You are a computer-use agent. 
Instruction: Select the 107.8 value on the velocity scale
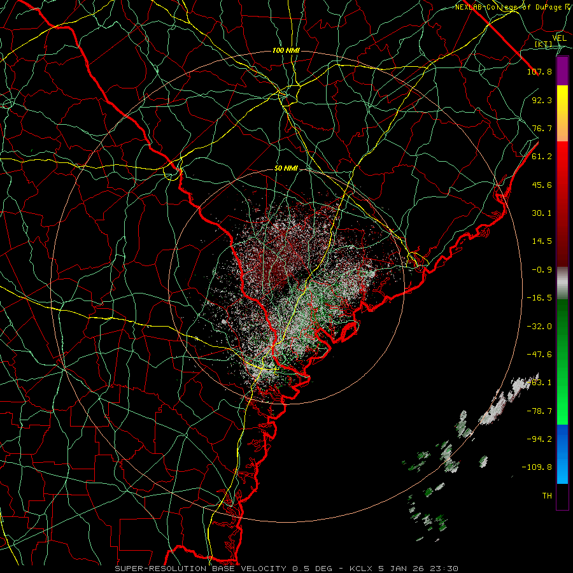[539, 71]
